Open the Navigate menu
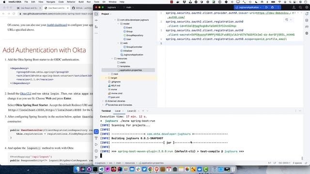Viewport: 310px width, 174px height. click(x=50, y=2)
